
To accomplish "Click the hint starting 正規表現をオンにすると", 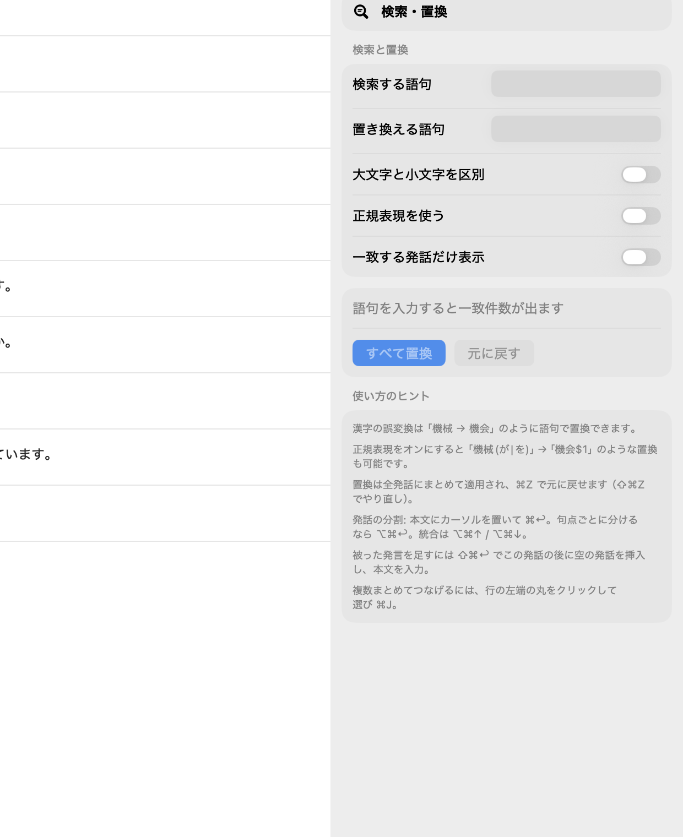I will pos(505,456).
